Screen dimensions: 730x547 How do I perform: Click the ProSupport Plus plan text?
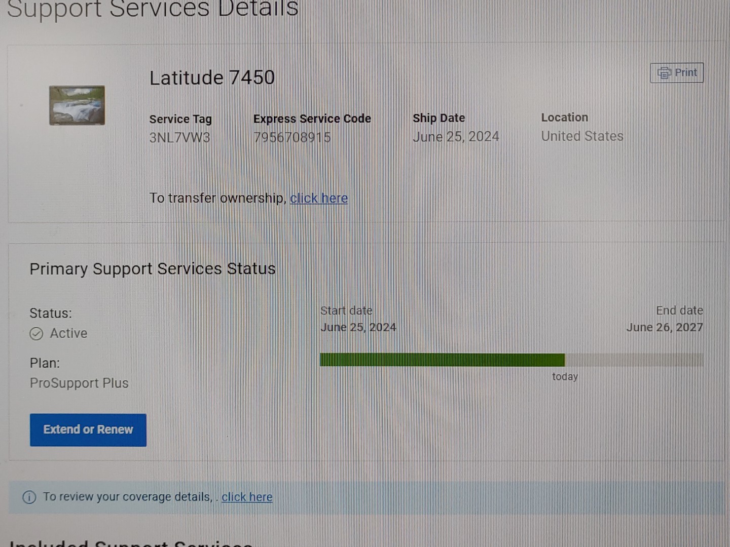[x=79, y=383]
